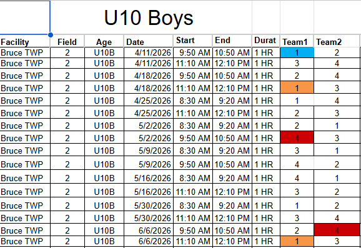Click the red Team1 cell on 5/2/2026
Viewport: 361px width, 248px height.
[x=297, y=137]
